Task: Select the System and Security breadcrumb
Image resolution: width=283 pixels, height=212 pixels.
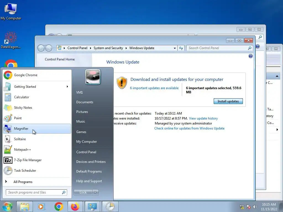Action: [108, 48]
